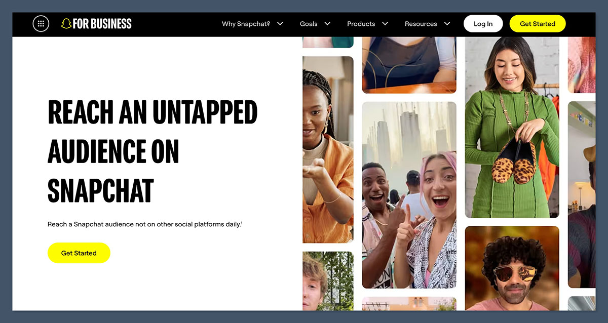This screenshot has width=608, height=323.
Task: Click Get Started below the headline
Action: click(79, 253)
